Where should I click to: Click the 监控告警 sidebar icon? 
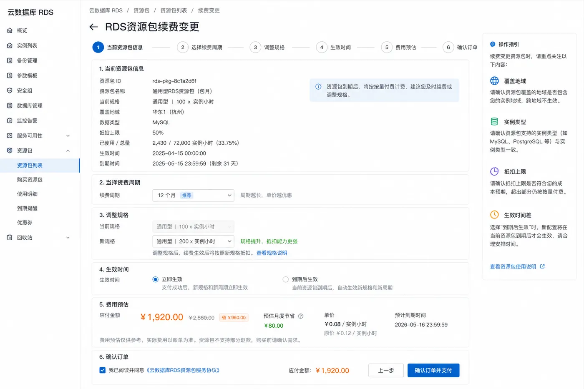click(x=10, y=120)
